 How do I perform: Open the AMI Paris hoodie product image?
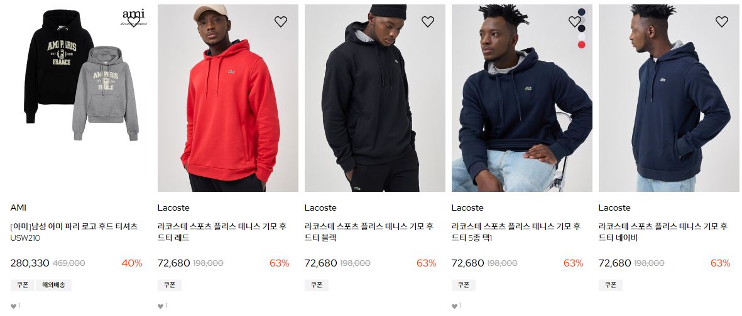[81, 98]
